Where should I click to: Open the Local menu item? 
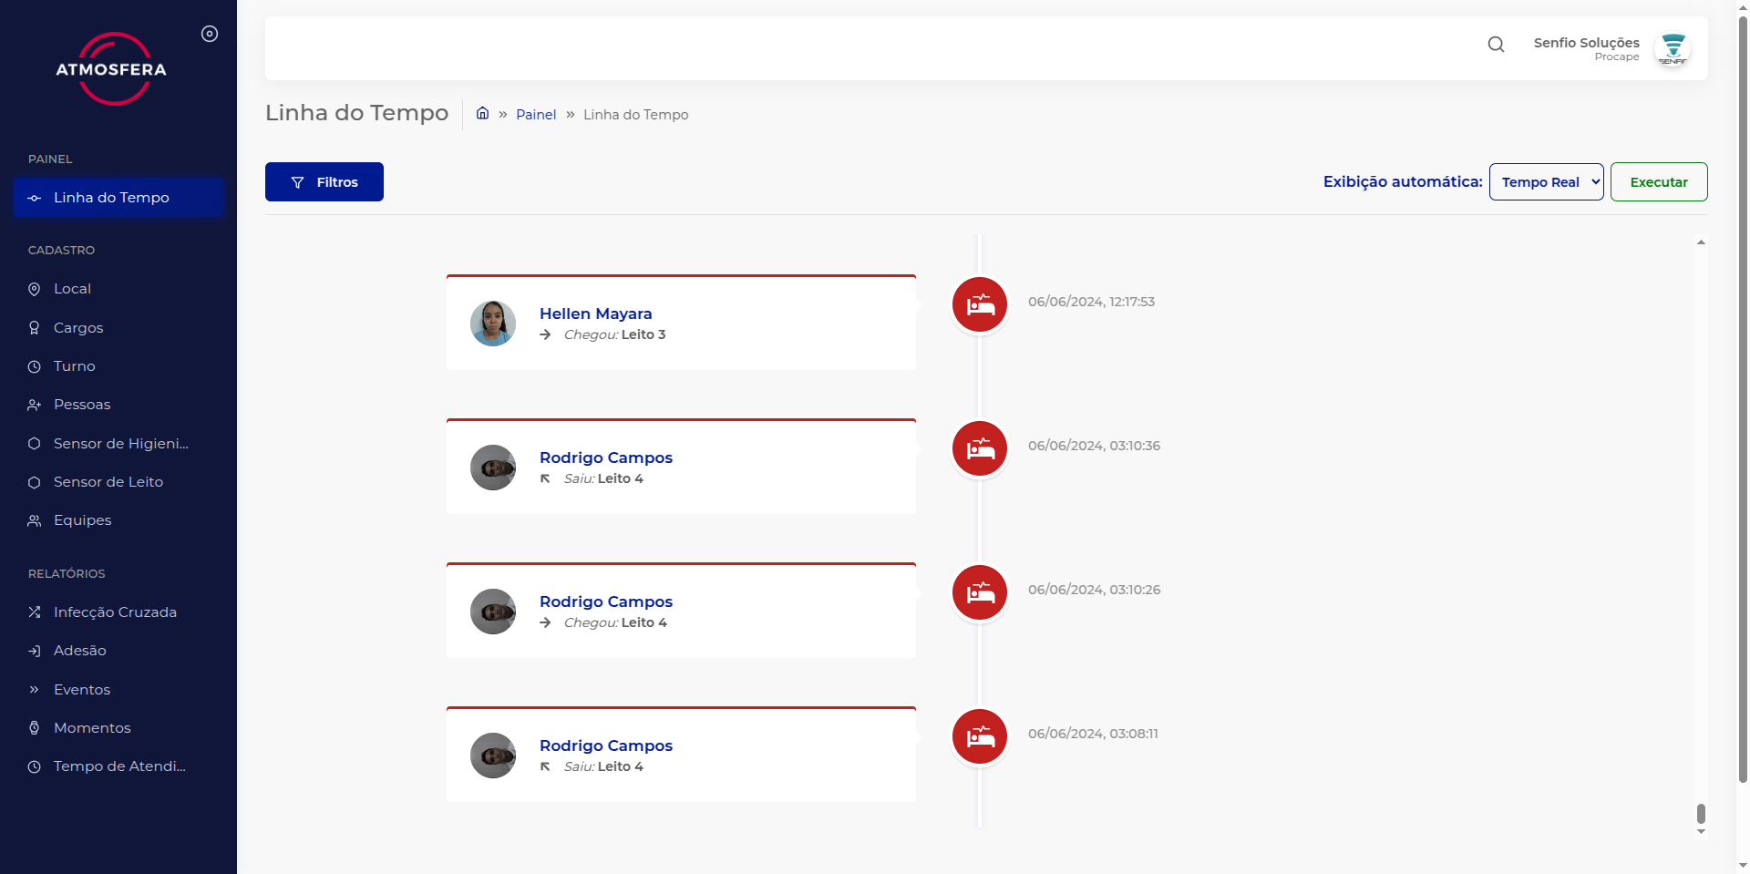(72, 289)
